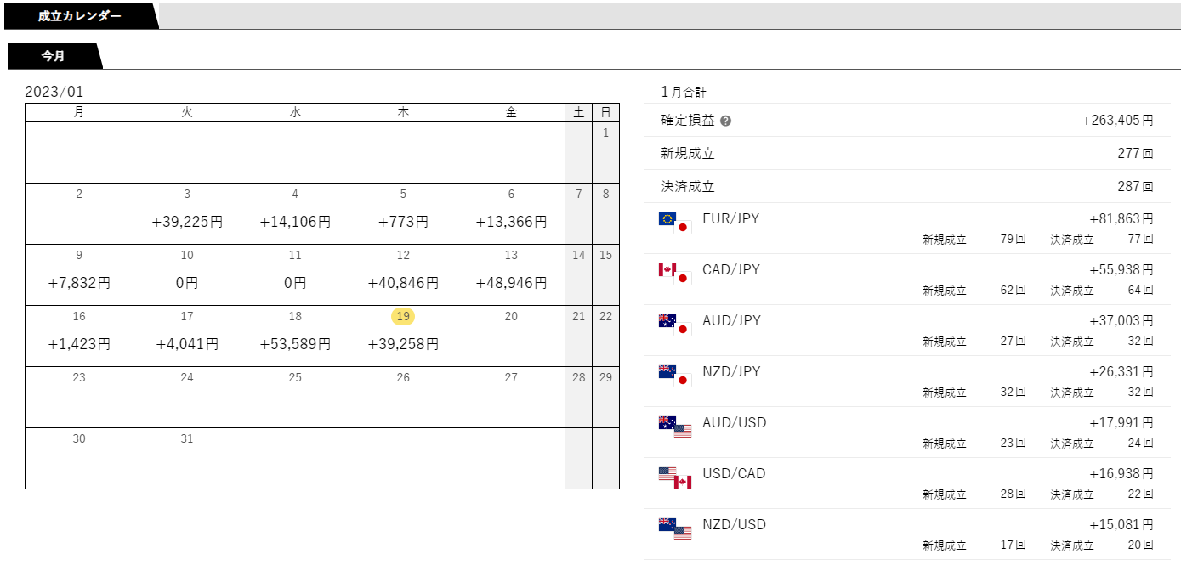Screen dimensions: 1181x565
Task: Open the 成立カレンダー tab
Action: coord(79,16)
